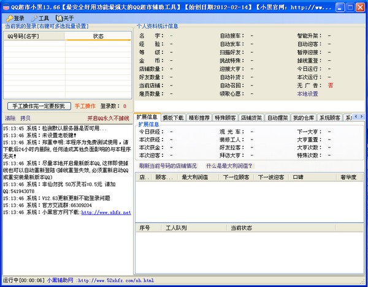Click the 顾客... column header
Viewport: 368px width, 287px height.
164,177
